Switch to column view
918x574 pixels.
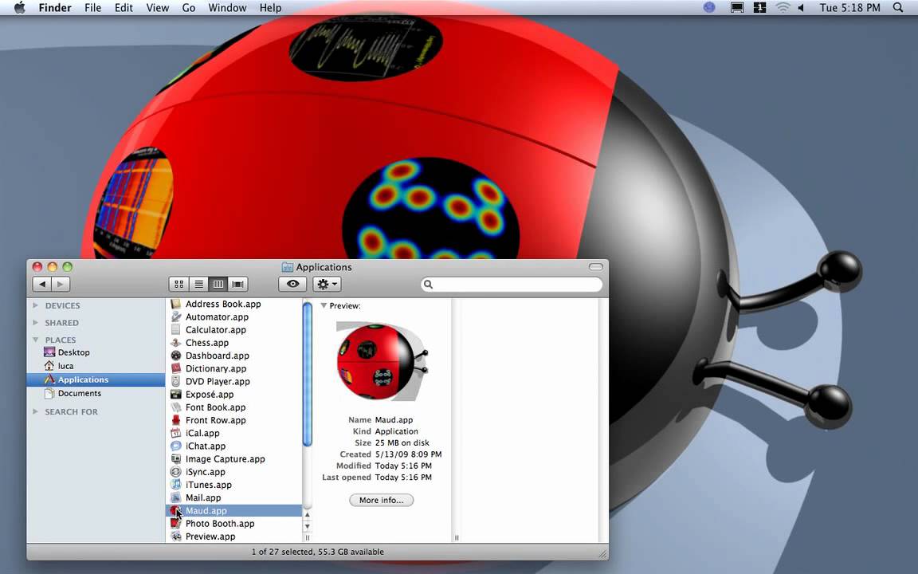pos(218,284)
